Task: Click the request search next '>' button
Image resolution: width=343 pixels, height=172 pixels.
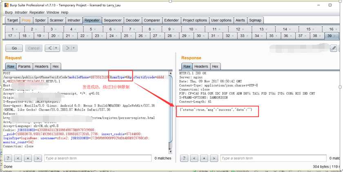Action: 38,158
